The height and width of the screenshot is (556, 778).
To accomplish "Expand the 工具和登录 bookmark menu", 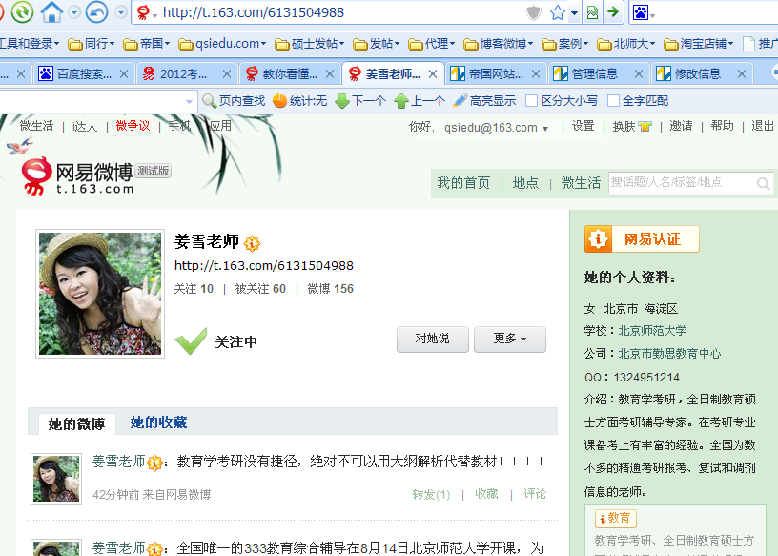I will click(29, 44).
